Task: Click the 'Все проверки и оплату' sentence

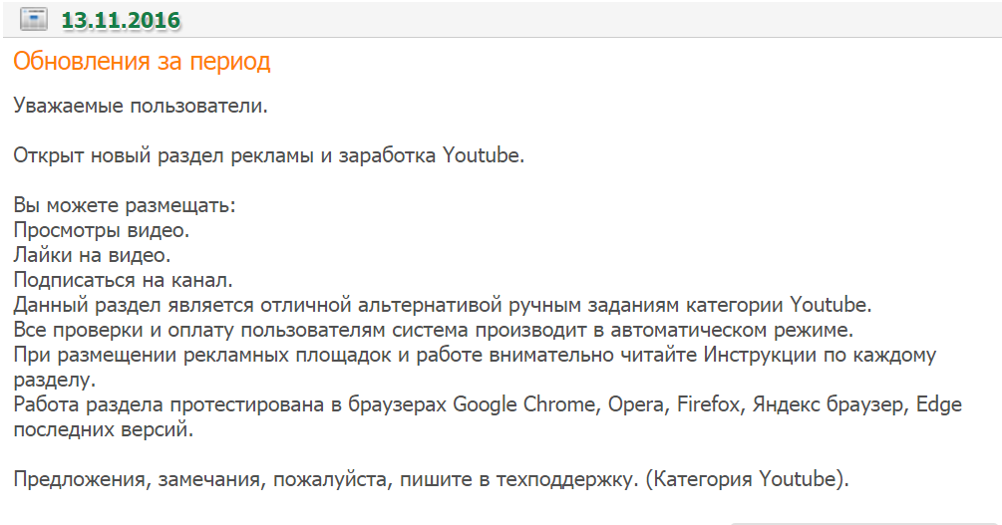Action: point(434,329)
